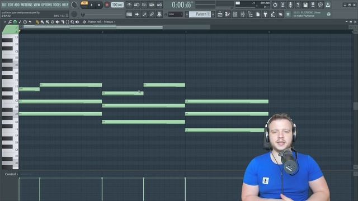Open the audio editor scissors icon
Viewport: 358px width, 201px height.
[282, 5]
